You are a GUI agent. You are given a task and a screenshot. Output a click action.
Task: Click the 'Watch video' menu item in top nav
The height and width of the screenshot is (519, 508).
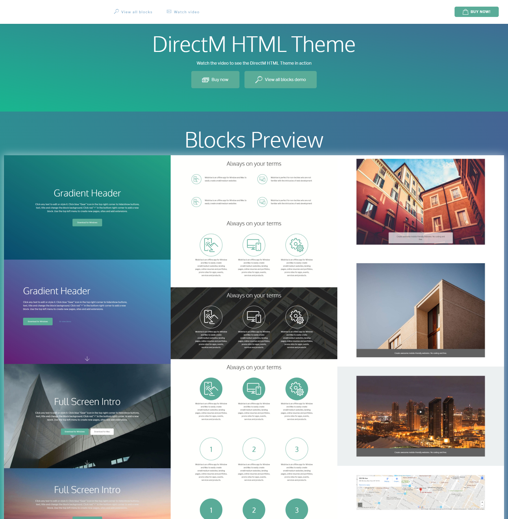tap(186, 11)
